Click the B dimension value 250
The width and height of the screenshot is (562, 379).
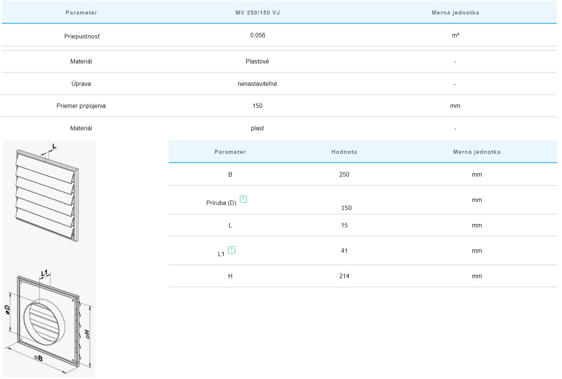344,175
